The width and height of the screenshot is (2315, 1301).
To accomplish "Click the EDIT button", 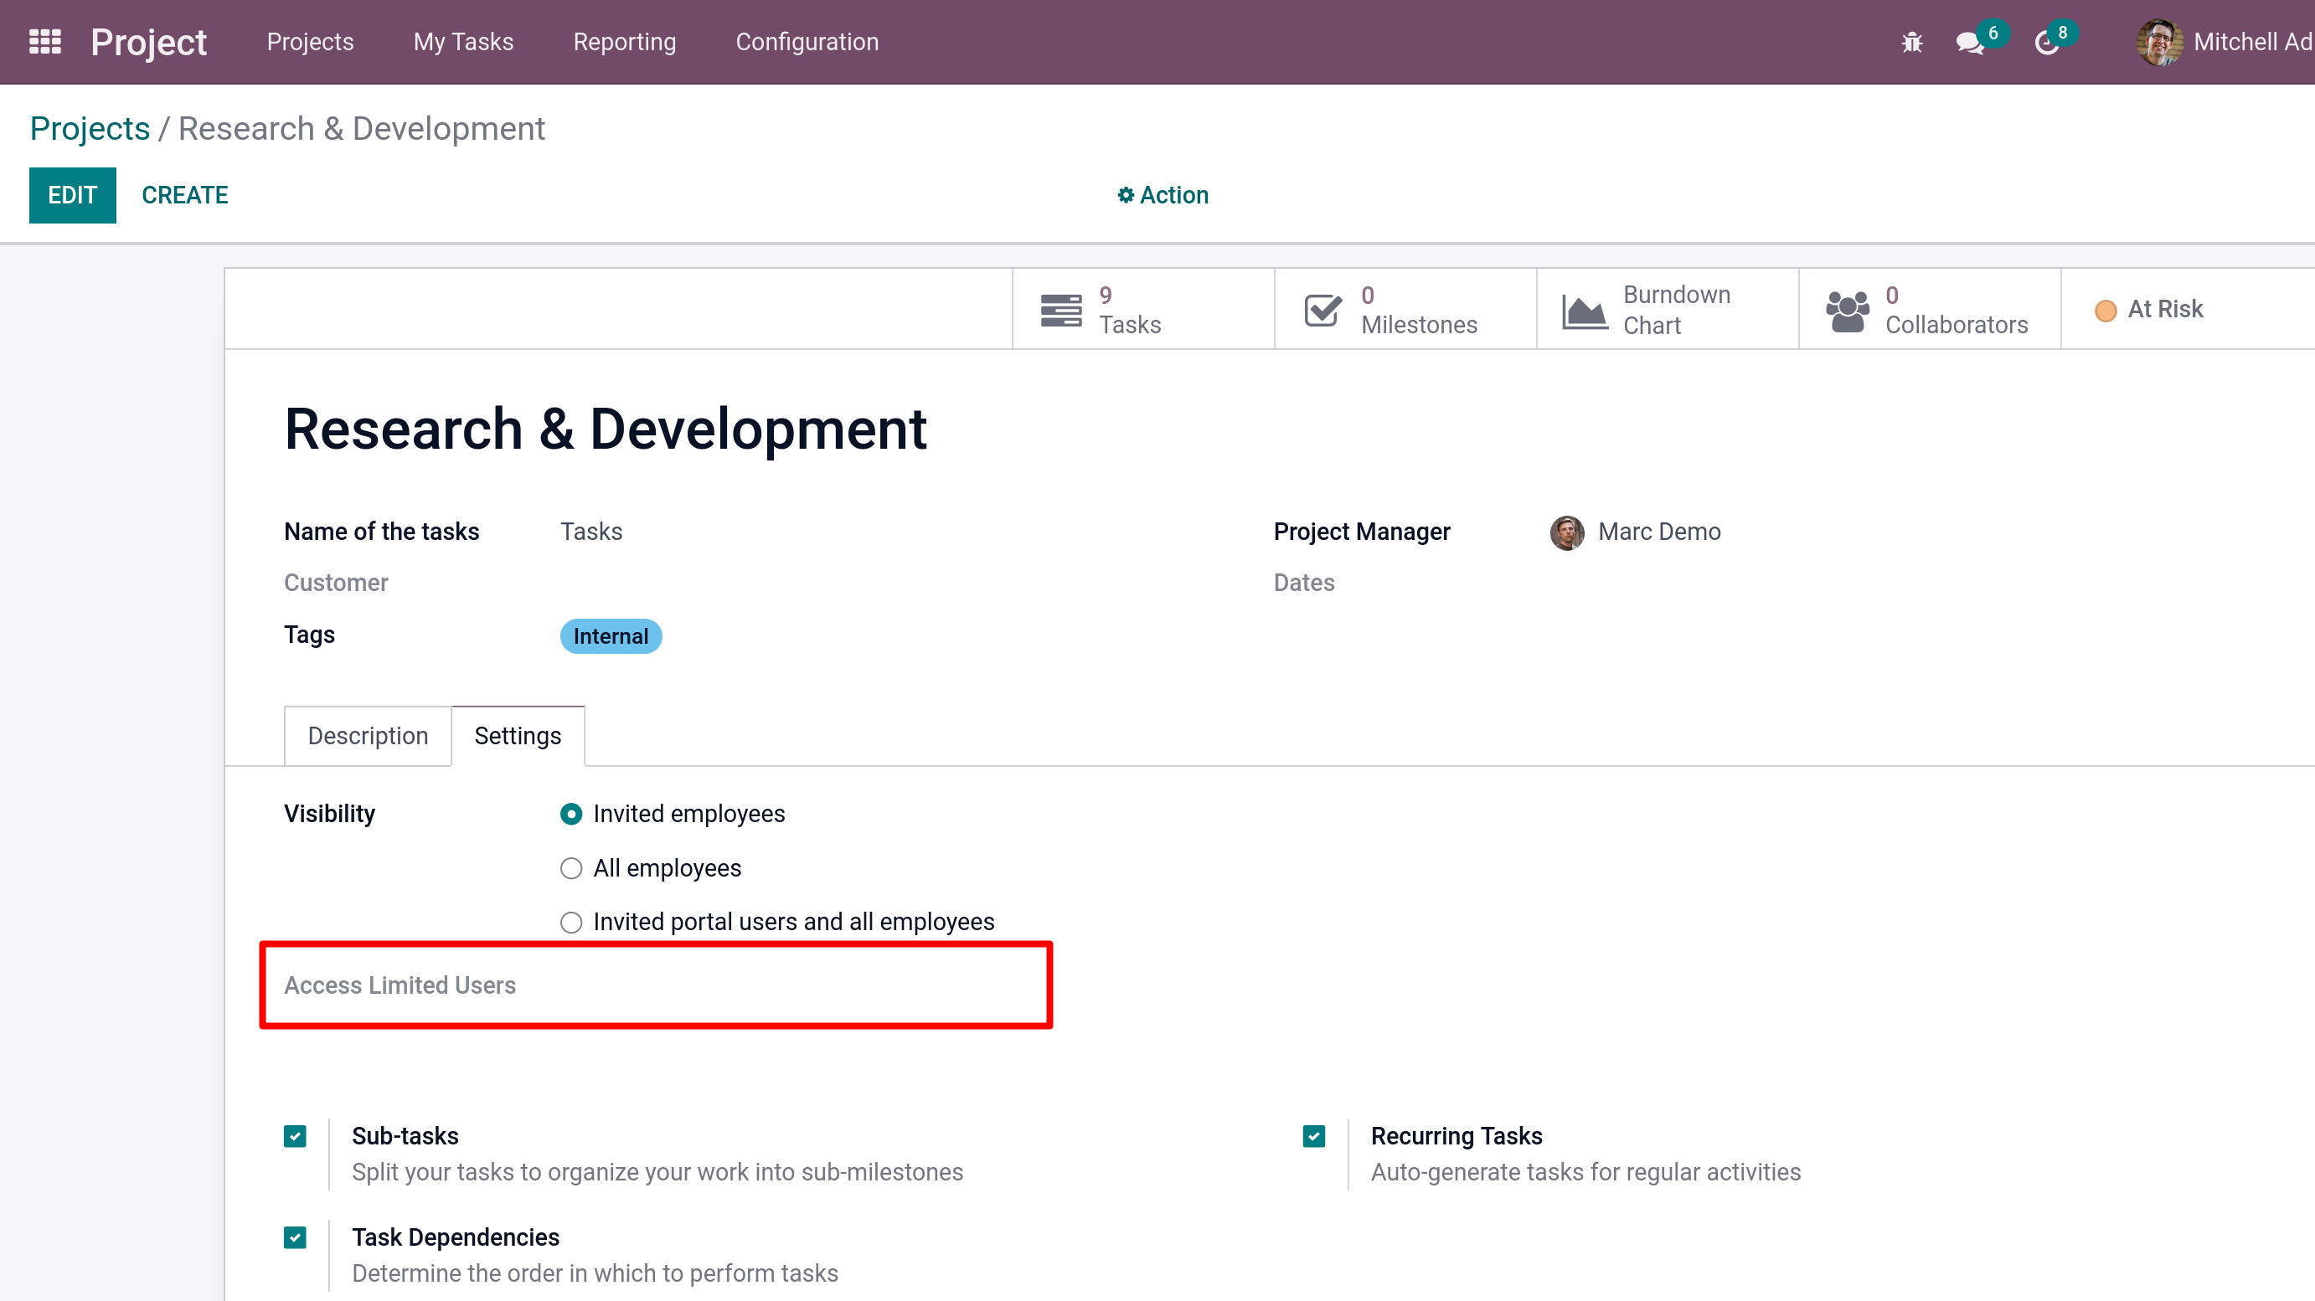I will tap(72, 195).
